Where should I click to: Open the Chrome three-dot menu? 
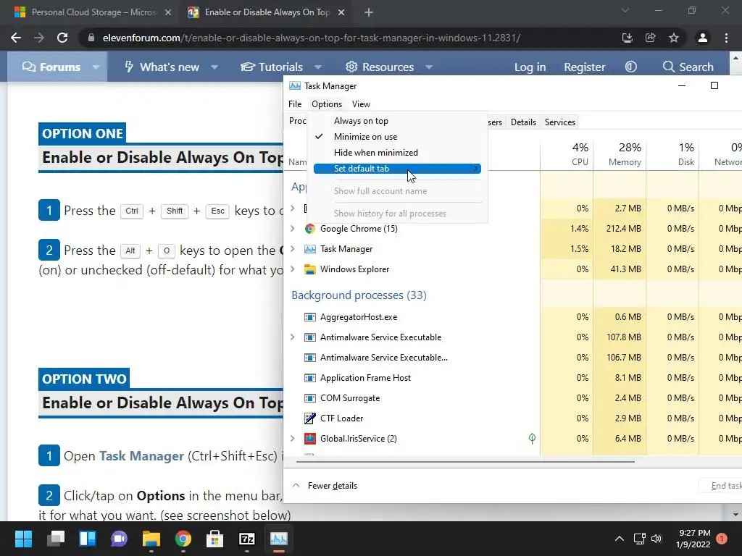click(x=726, y=38)
